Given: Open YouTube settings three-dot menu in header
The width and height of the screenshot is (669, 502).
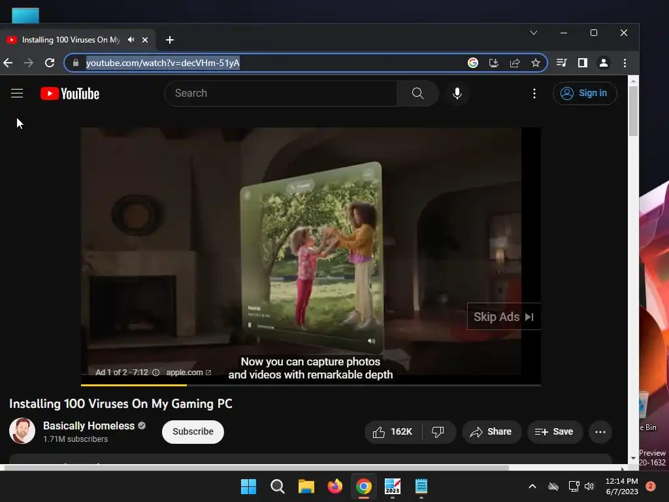Looking at the screenshot, I should pos(534,93).
